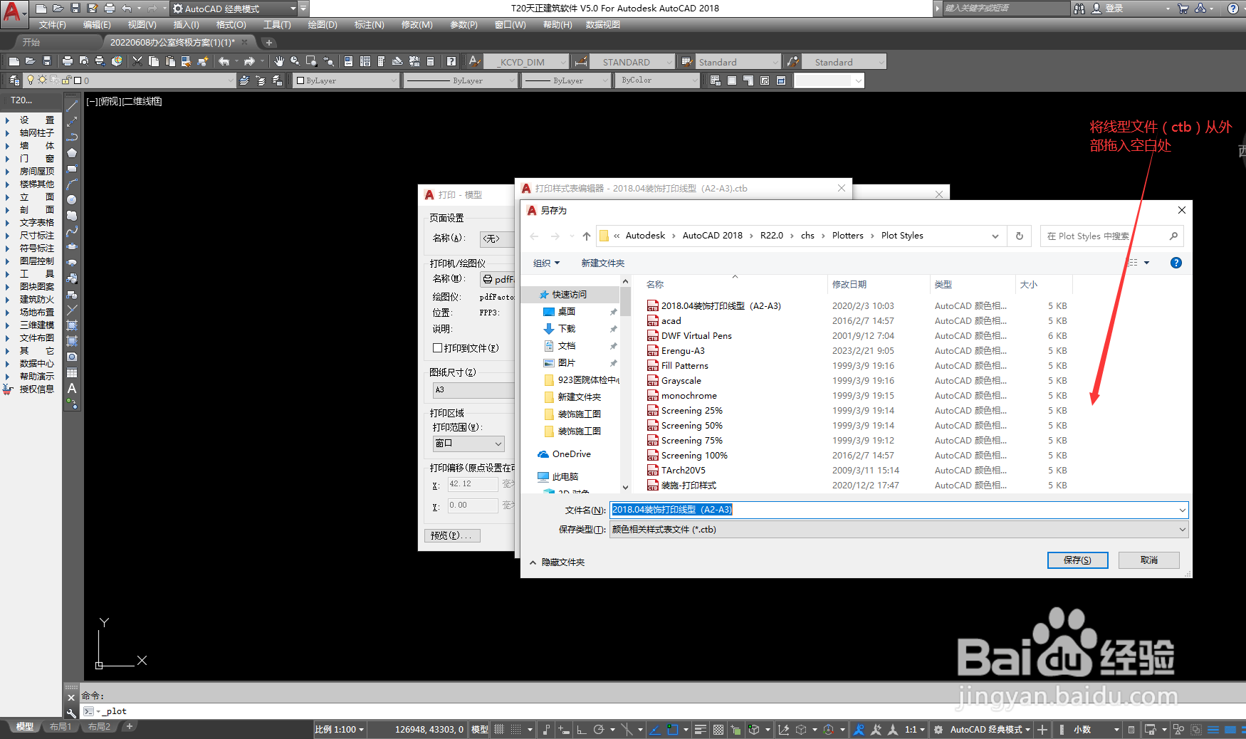Activate the Pan hand tool
Image resolution: width=1246 pixels, height=739 pixels.
pos(278,61)
